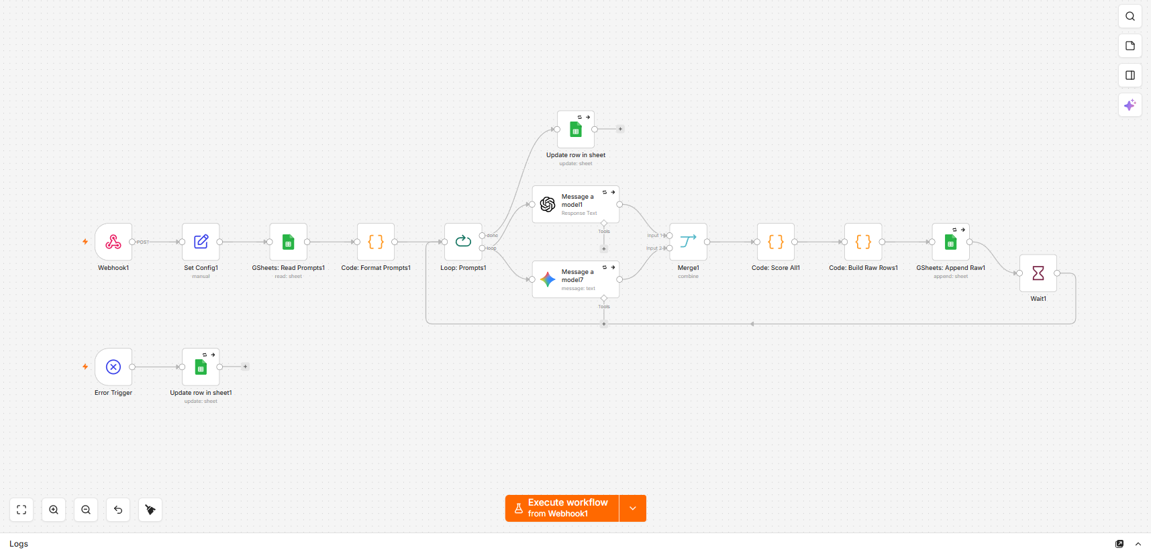The width and height of the screenshot is (1151, 554).
Task: Open OpenAI Message a model1 node
Action: (576, 204)
